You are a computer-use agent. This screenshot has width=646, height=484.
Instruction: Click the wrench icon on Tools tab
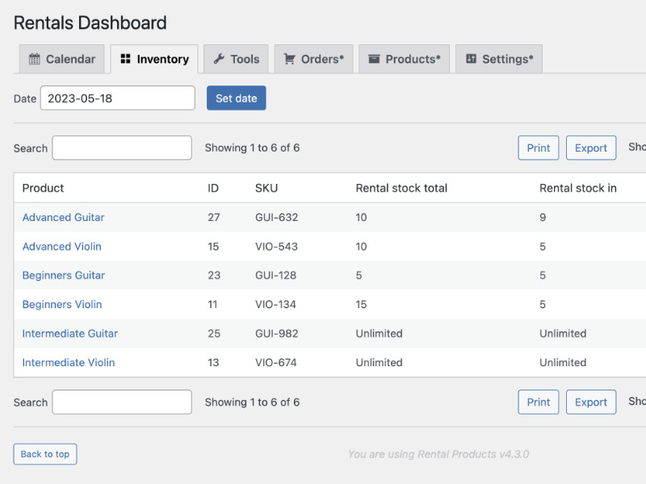pos(219,59)
